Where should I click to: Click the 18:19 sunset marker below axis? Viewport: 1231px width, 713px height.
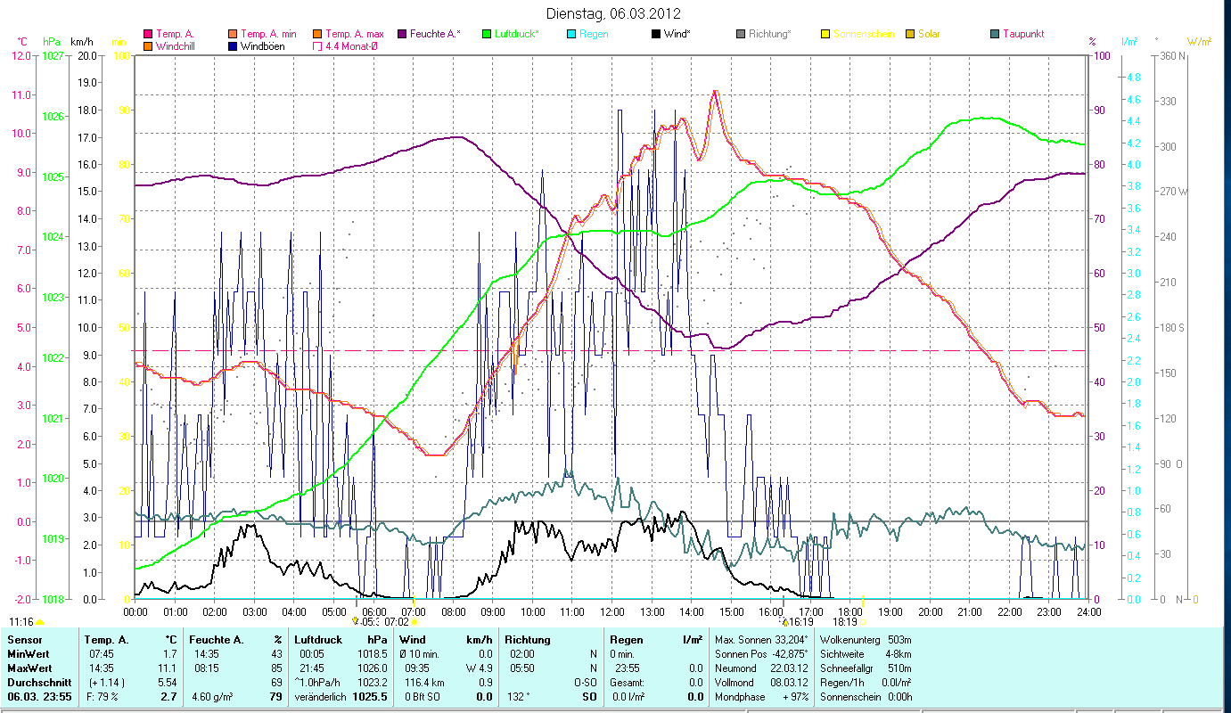coord(845,622)
